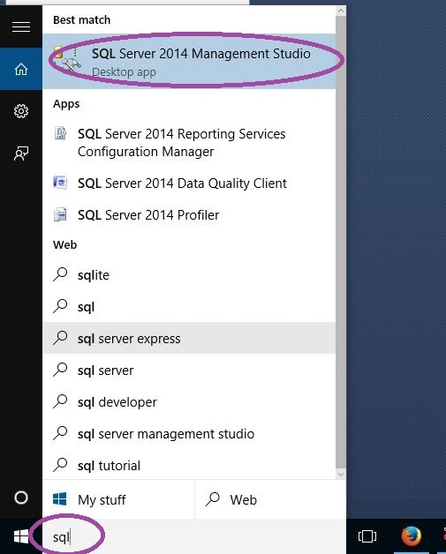
Task: Open the Settings gear in sidebar
Action: (x=21, y=111)
